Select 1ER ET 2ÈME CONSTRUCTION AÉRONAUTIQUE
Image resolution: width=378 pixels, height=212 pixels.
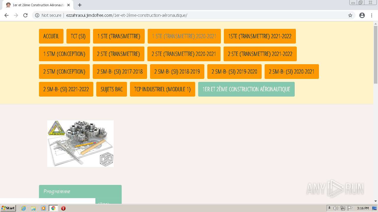point(246,89)
